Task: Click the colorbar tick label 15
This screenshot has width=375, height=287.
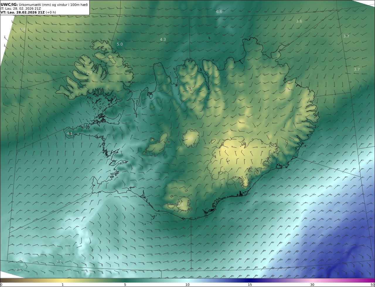Action: (250, 285)
